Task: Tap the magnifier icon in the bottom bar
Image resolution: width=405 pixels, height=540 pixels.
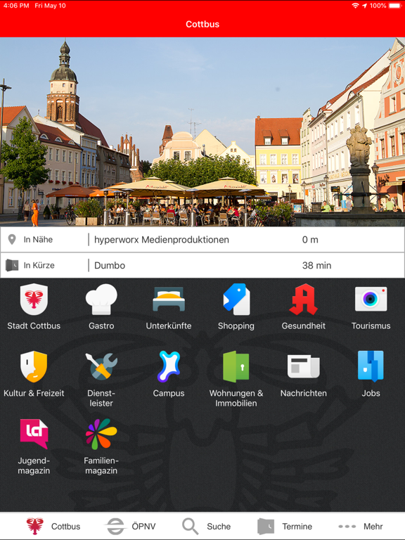Action: [x=190, y=526]
